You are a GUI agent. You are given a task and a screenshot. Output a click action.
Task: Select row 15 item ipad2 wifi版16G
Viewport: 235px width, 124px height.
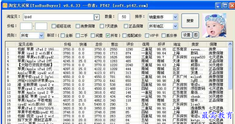38,104
